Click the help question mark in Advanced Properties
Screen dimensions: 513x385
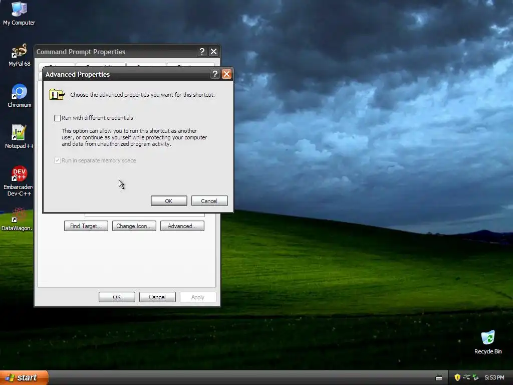[x=215, y=74]
